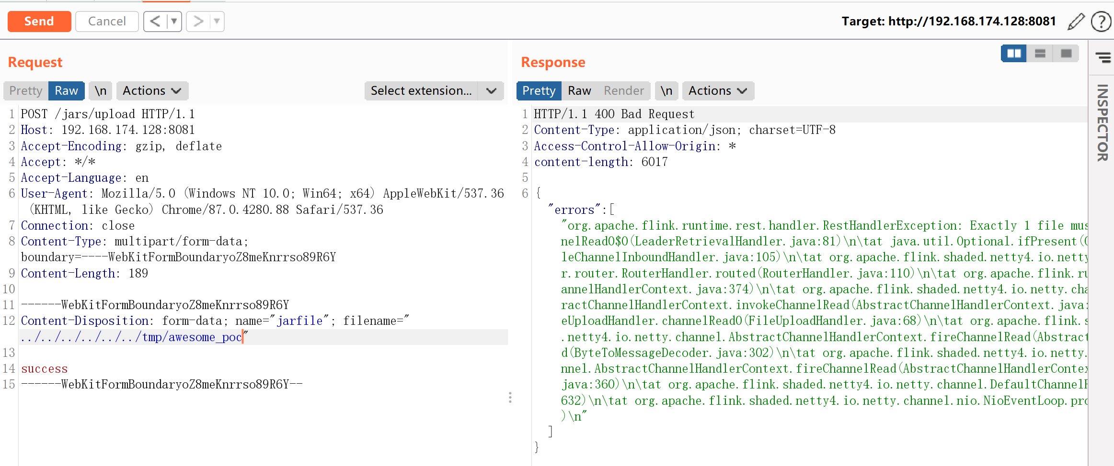
Task: Go back to previous request in history
Action: click(x=155, y=22)
